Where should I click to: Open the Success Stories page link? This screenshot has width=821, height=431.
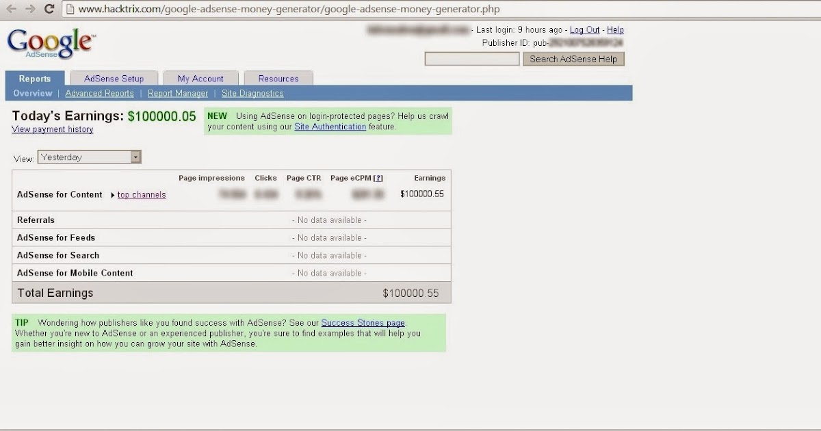point(363,323)
